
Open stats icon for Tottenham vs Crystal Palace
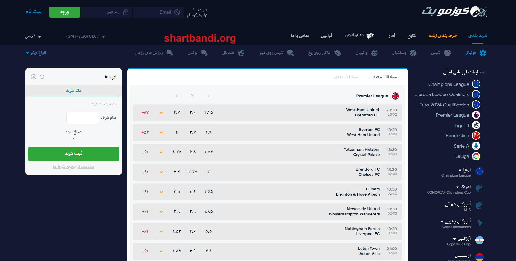coord(161,152)
